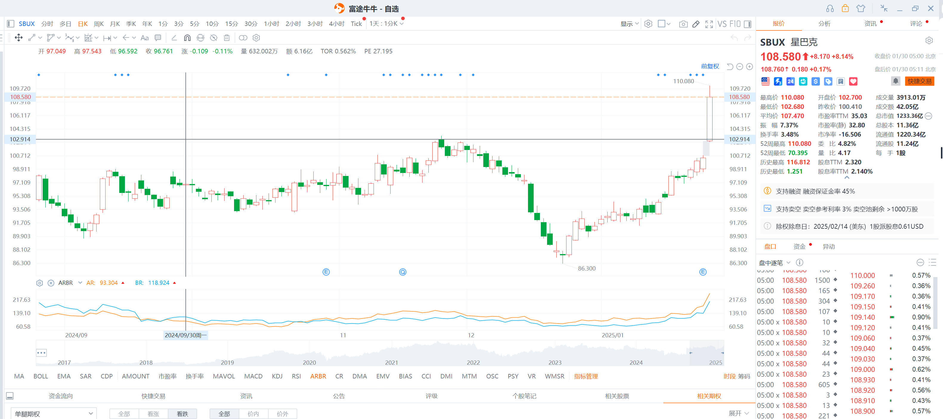This screenshot has width=943, height=419.
Task: Open drawing toolbar settings gear
Action: point(256,38)
